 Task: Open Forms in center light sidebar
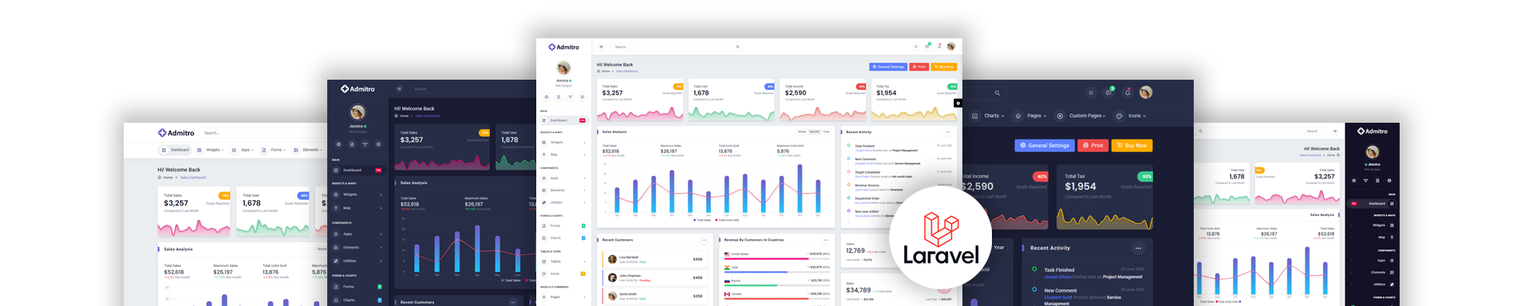coord(563,226)
